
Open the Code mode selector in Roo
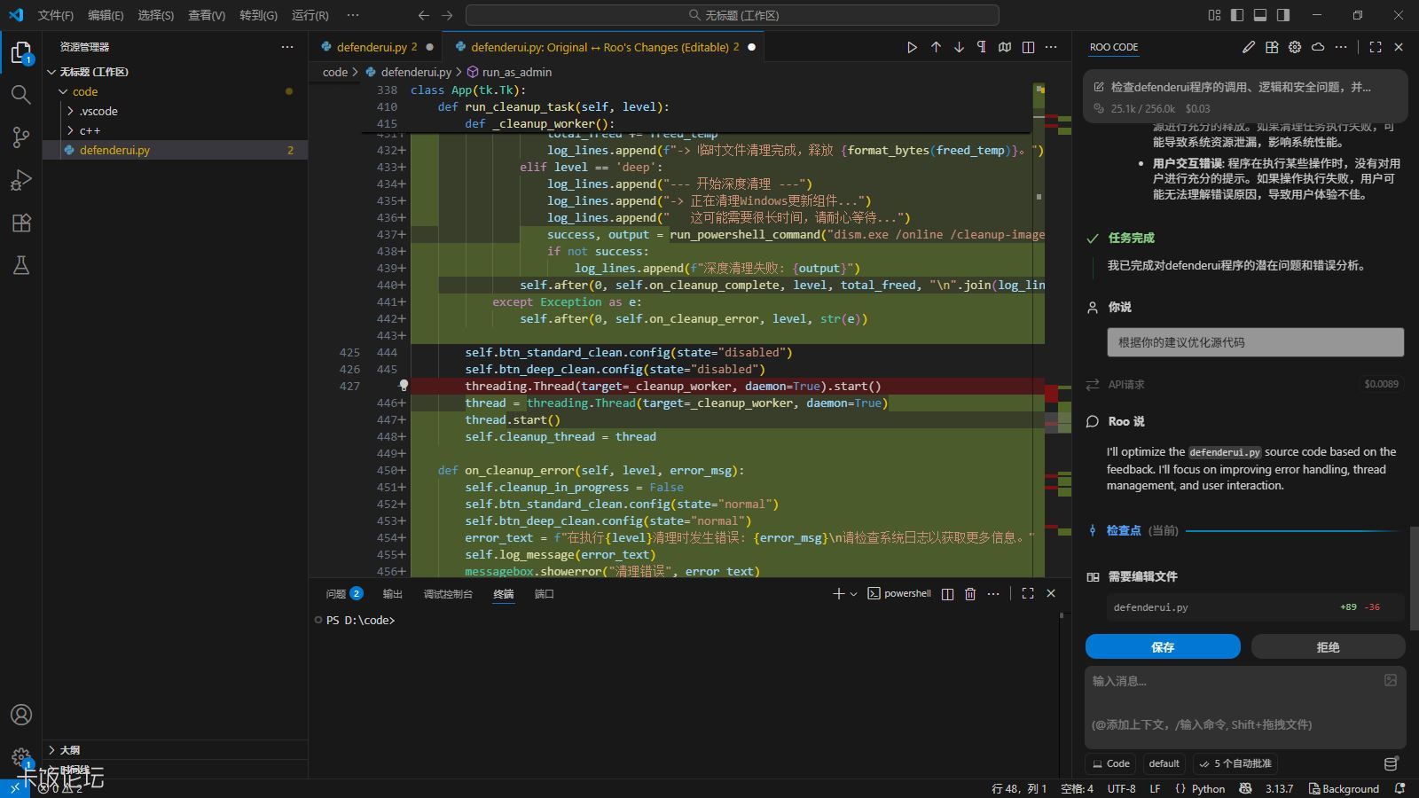point(1110,763)
